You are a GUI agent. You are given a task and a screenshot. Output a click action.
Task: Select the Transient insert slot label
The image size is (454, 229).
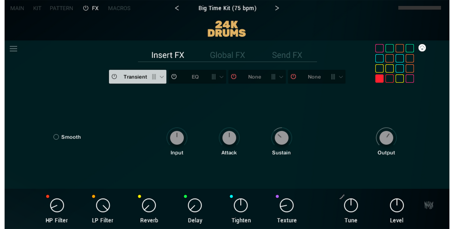[x=135, y=77]
